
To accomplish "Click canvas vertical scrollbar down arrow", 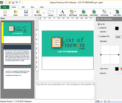I will coord(95,79).
